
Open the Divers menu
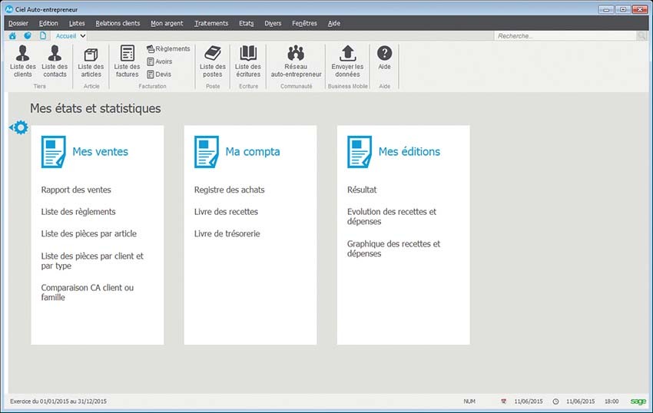pos(273,23)
